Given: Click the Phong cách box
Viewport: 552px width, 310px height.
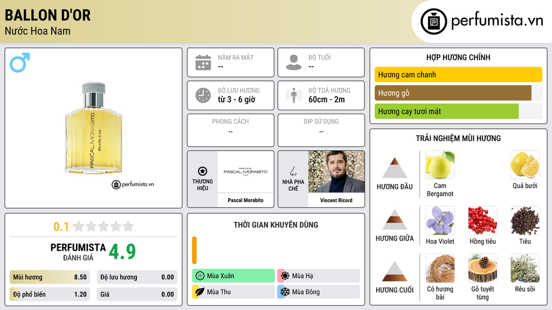Looking at the screenshot, I should (231, 130).
